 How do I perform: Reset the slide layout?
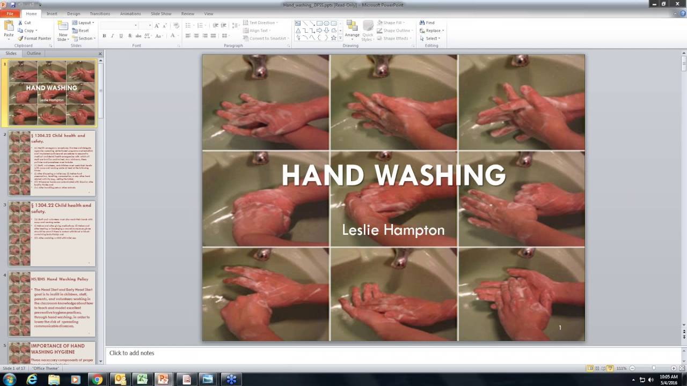pyautogui.click(x=81, y=31)
